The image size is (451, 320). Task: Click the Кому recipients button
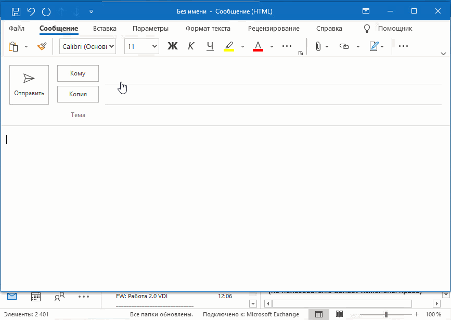coord(78,73)
